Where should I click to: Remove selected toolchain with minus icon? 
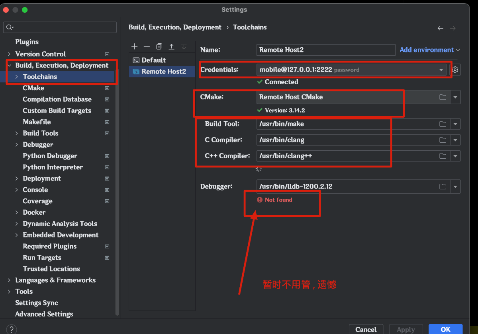tap(147, 47)
